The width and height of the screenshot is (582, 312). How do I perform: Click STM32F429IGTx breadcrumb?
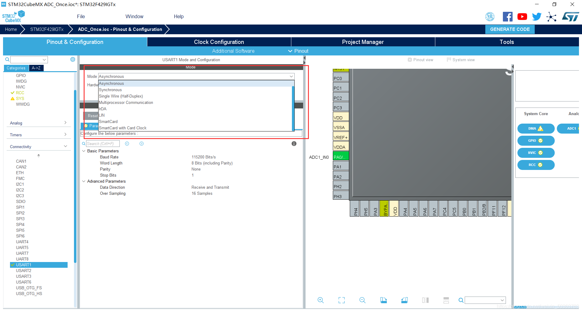click(47, 29)
